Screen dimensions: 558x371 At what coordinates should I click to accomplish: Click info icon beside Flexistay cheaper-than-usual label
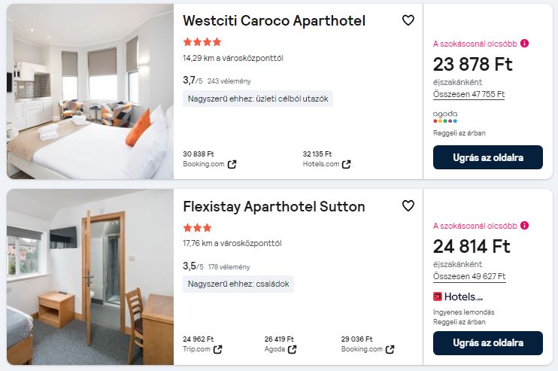coord(524,225)
